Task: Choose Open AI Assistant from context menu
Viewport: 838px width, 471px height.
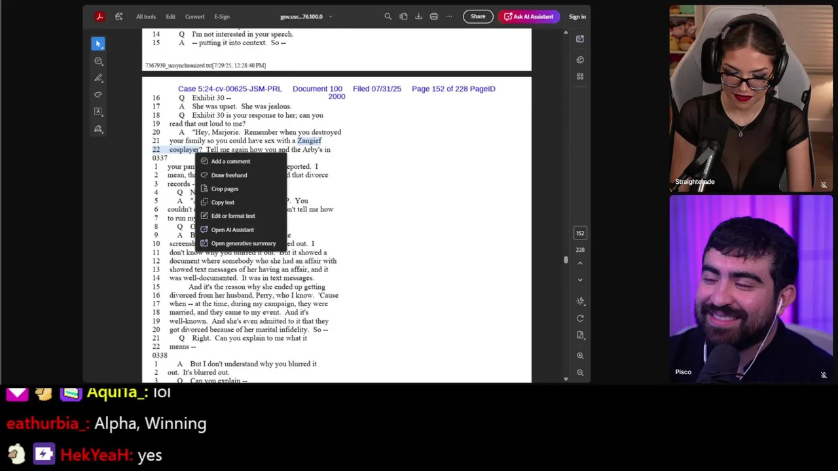Action: 241,230
